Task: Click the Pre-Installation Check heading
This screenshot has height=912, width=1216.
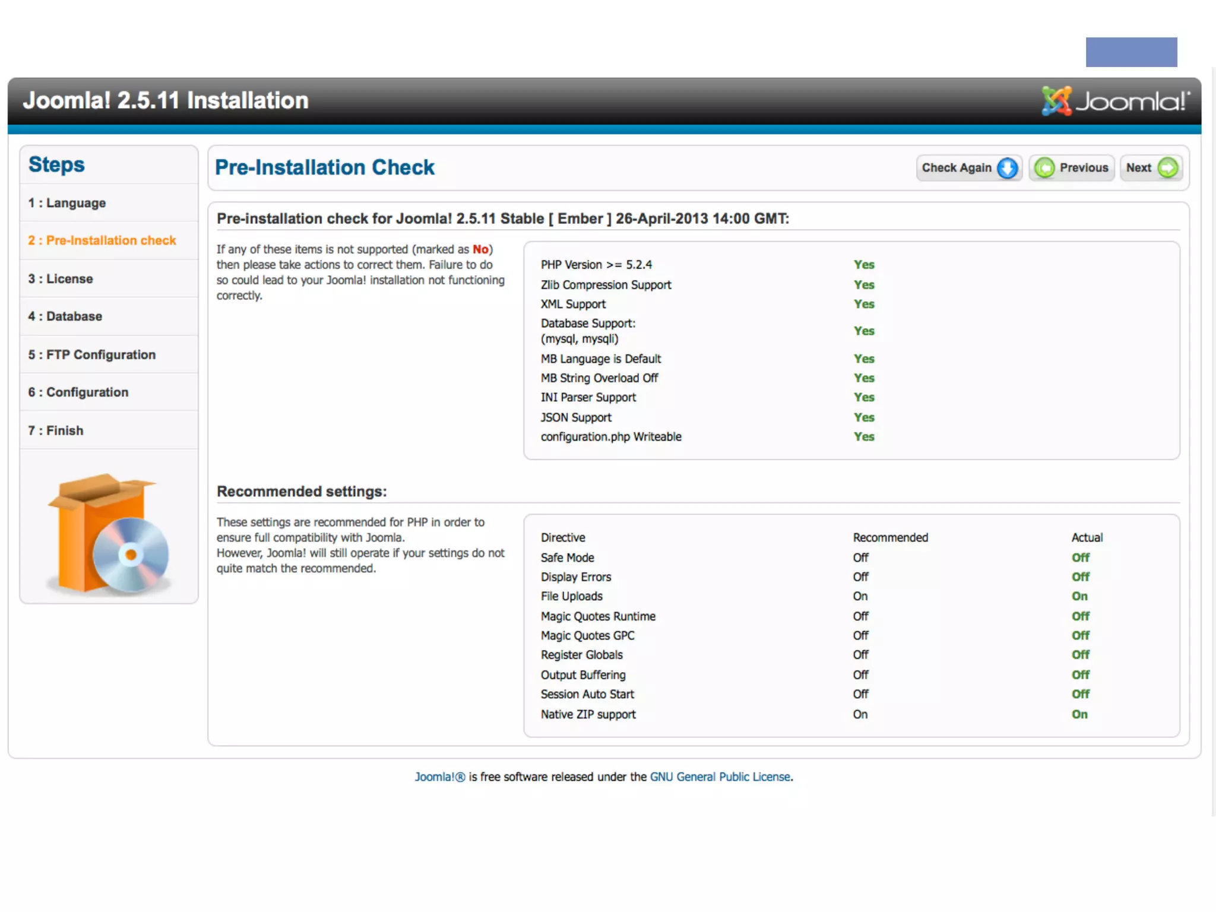Action: [325, 167]
